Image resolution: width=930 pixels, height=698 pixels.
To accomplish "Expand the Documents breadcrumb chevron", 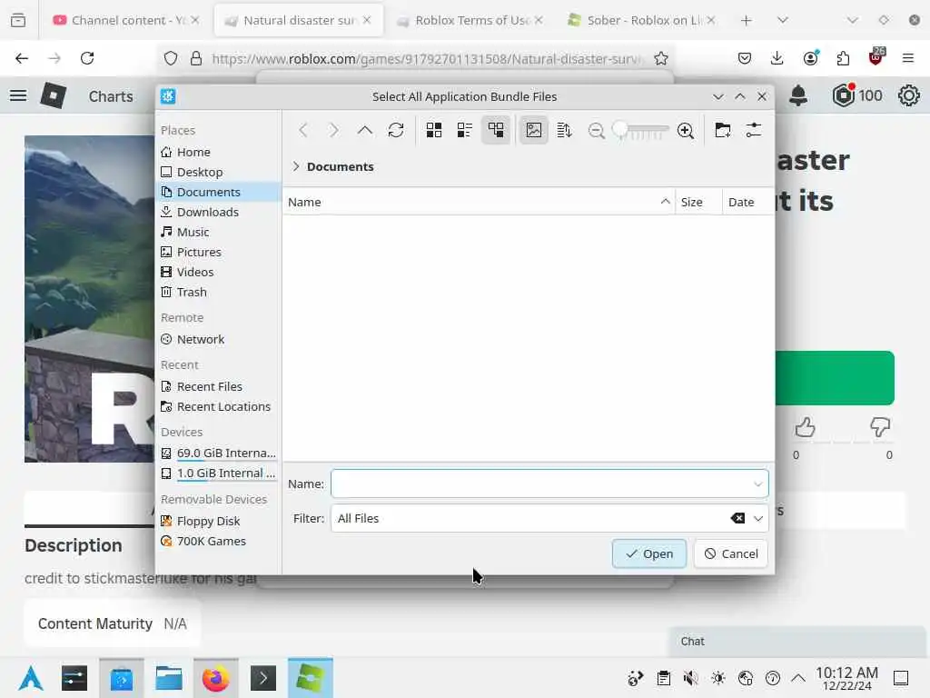I will pos(295,167).
